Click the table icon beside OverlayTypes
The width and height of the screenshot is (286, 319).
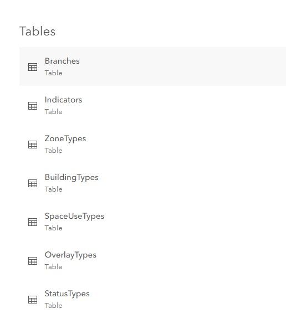(x=33, y=261)
